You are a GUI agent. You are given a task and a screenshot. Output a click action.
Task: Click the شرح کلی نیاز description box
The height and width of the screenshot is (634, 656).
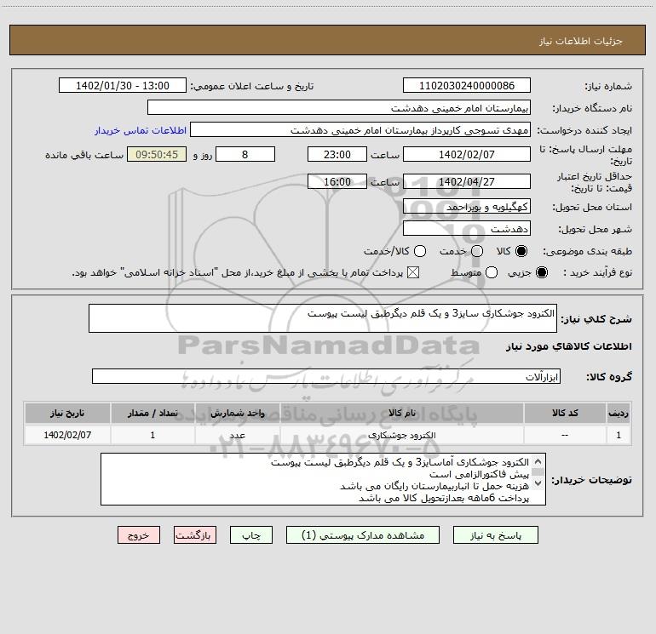click(323, 318)
